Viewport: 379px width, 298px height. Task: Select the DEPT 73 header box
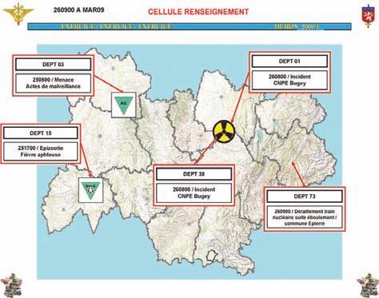click(x=305, y=197)
